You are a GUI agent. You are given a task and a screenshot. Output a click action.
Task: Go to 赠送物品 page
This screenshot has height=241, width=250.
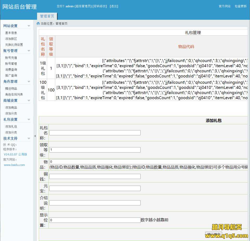[x=11, y=89]
